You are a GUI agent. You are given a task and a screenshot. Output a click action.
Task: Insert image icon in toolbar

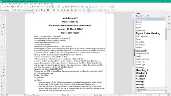point(63,7)
